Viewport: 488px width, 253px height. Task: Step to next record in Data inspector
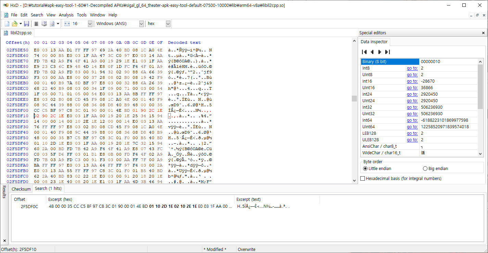380,52
